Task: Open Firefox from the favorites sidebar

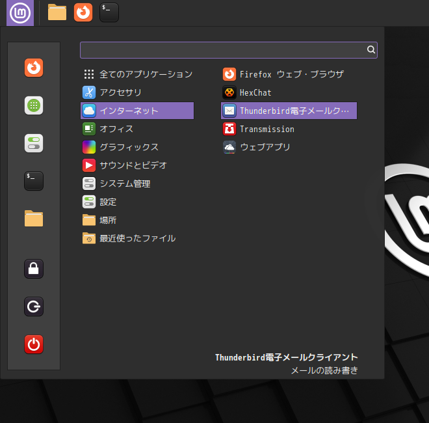Action: coord(34,68)
